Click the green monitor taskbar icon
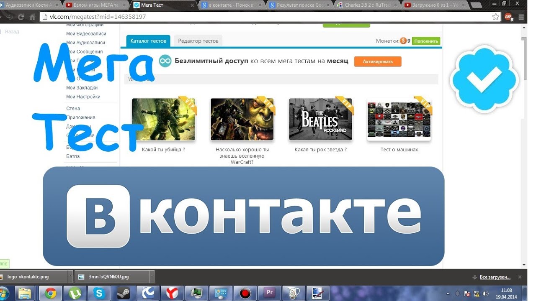Viewport: 536px width, 301px height. tap(196, 293)
